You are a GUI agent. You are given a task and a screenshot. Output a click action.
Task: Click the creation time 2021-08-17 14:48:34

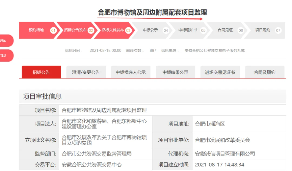pyautogui.click(x=220, y=165)
